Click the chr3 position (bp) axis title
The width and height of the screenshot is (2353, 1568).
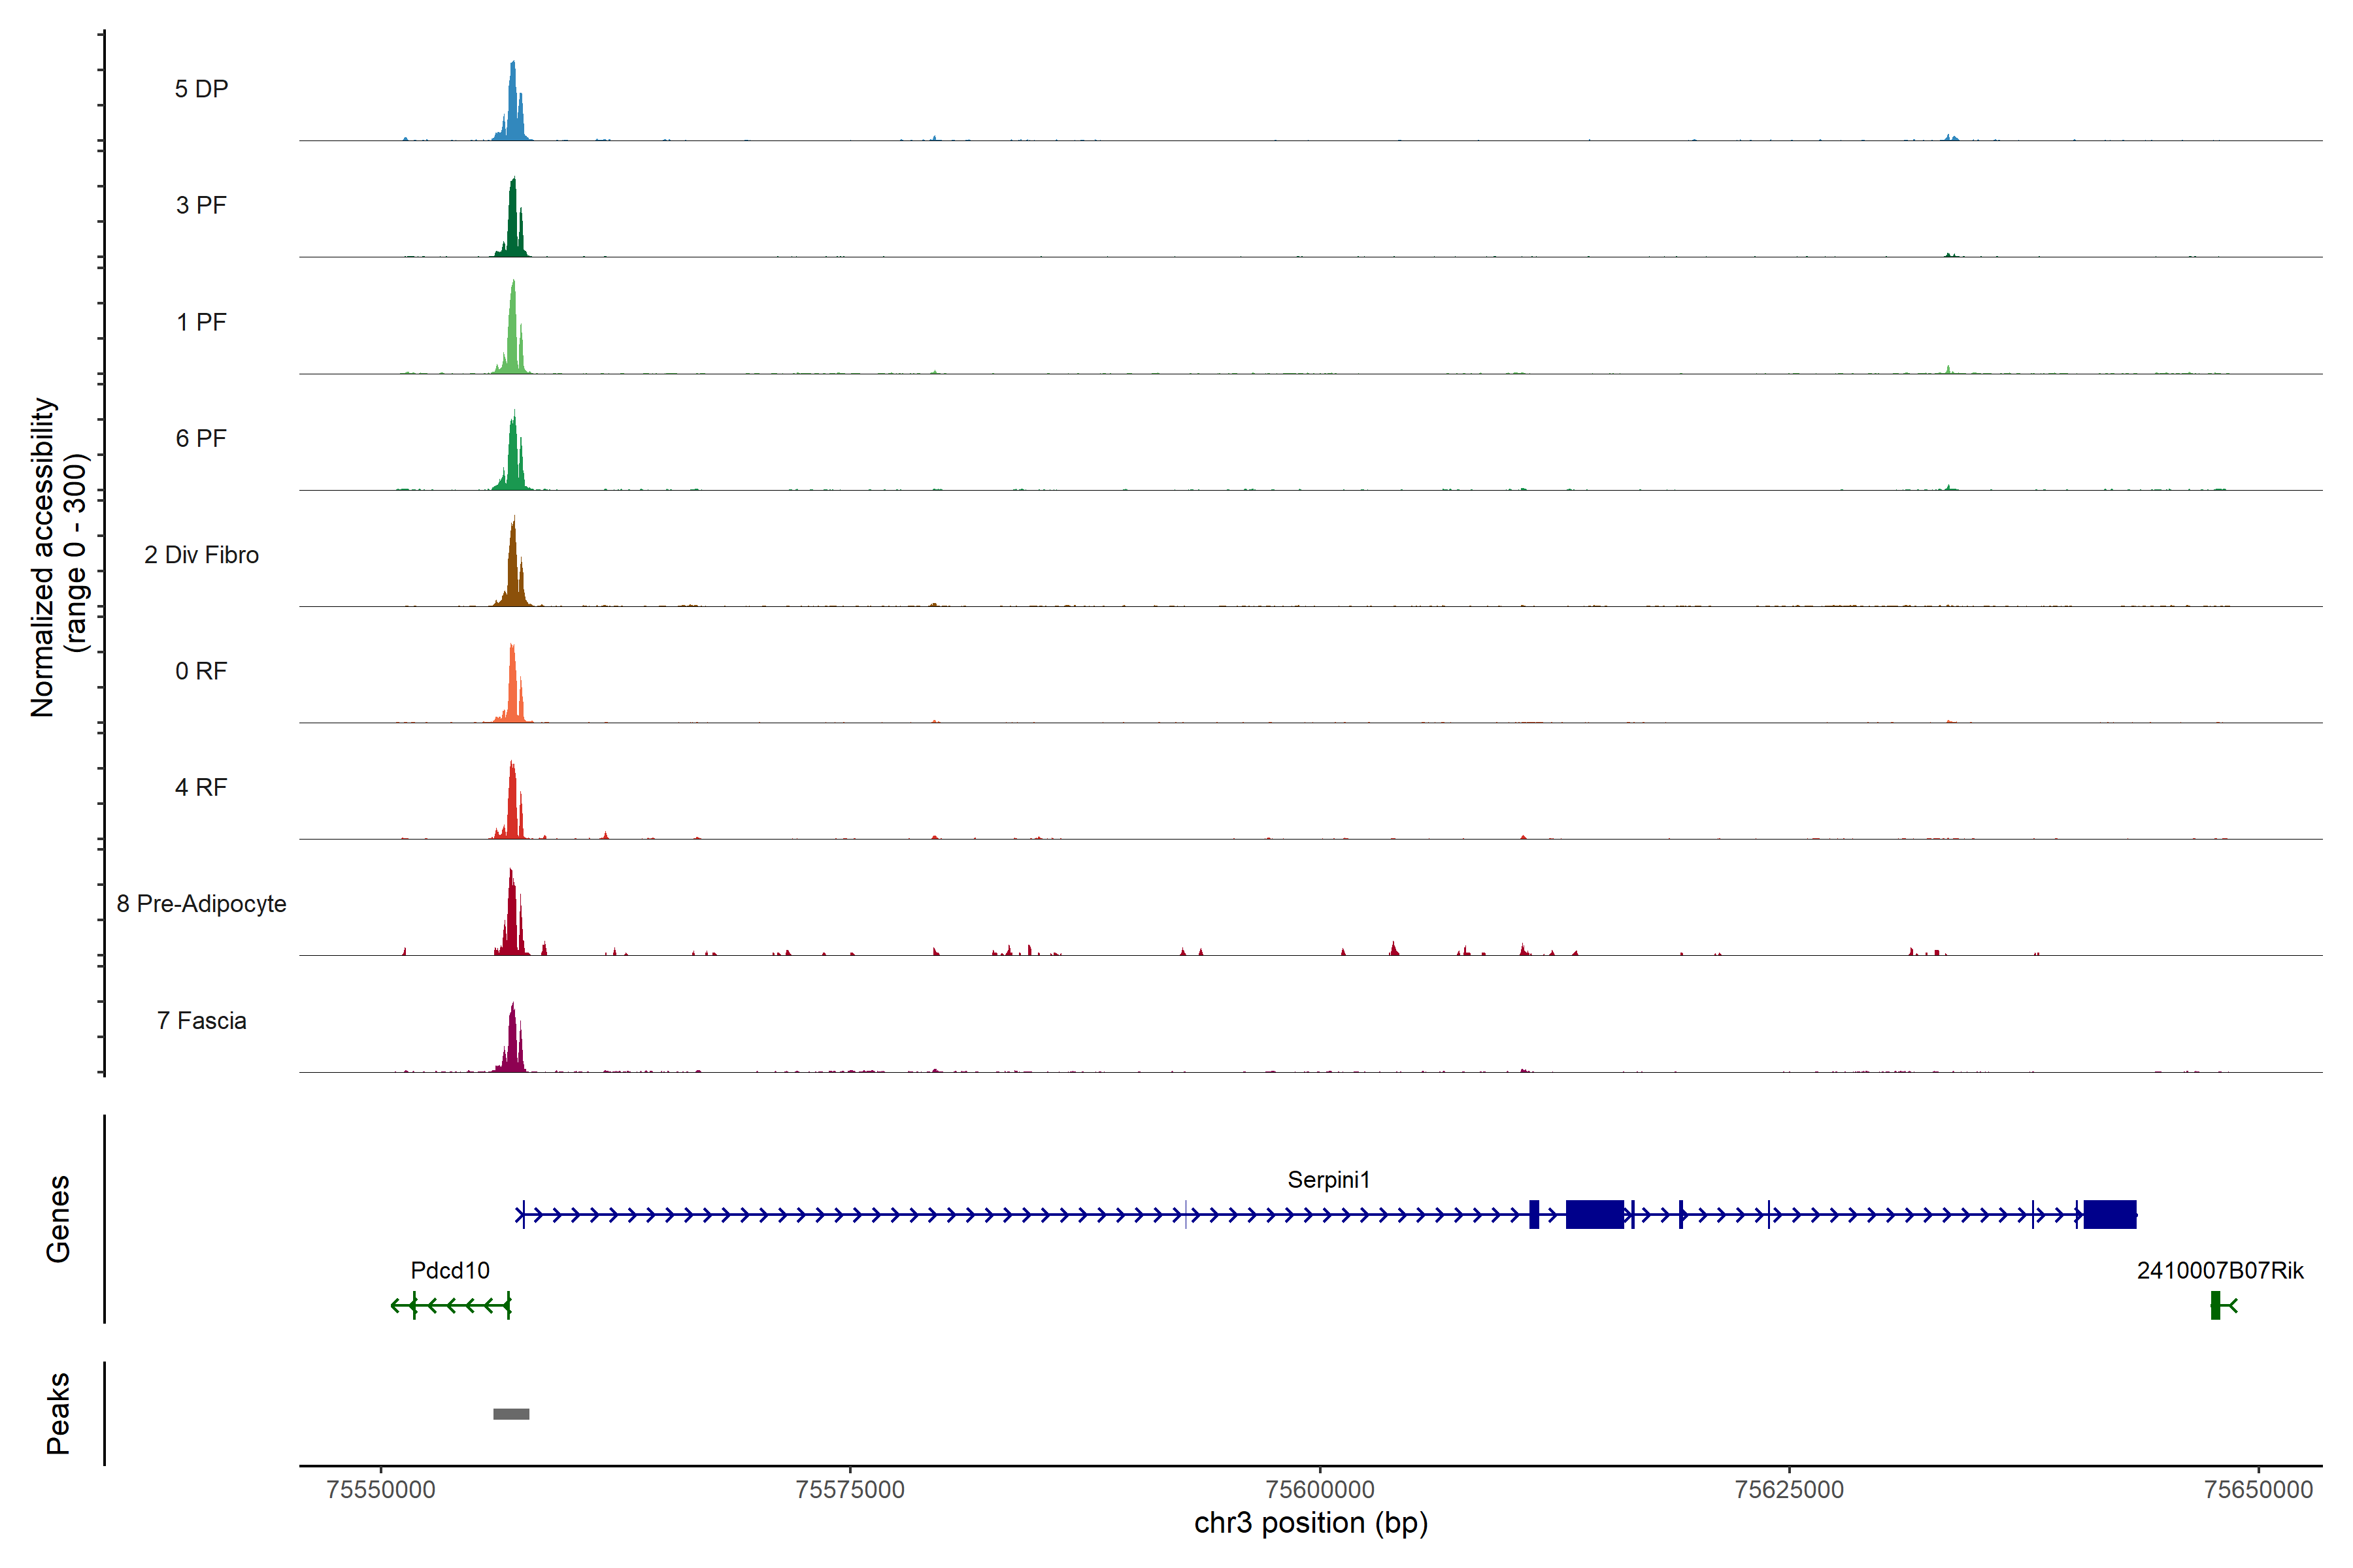tap(1310, 1523)
